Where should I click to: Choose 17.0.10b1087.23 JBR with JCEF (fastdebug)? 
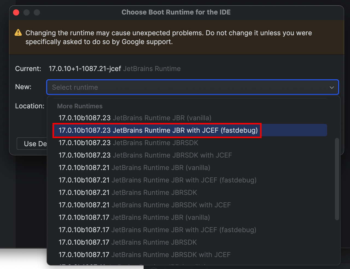190,130
